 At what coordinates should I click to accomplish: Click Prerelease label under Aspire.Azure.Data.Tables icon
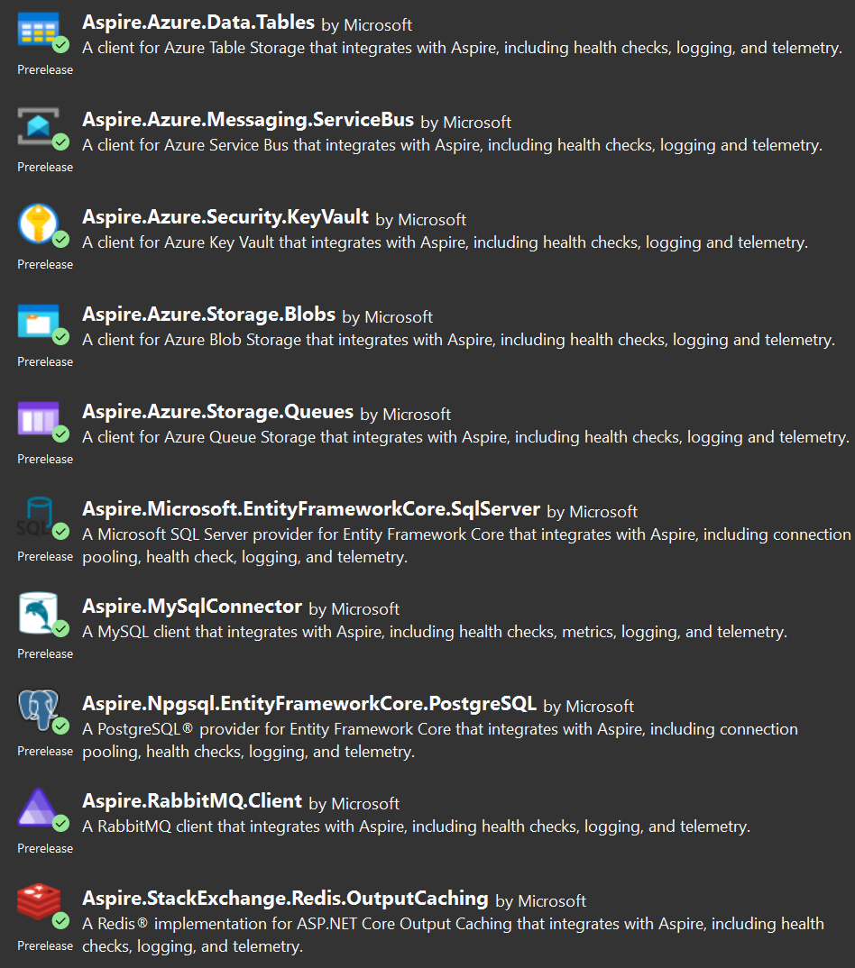click(45, 70)
